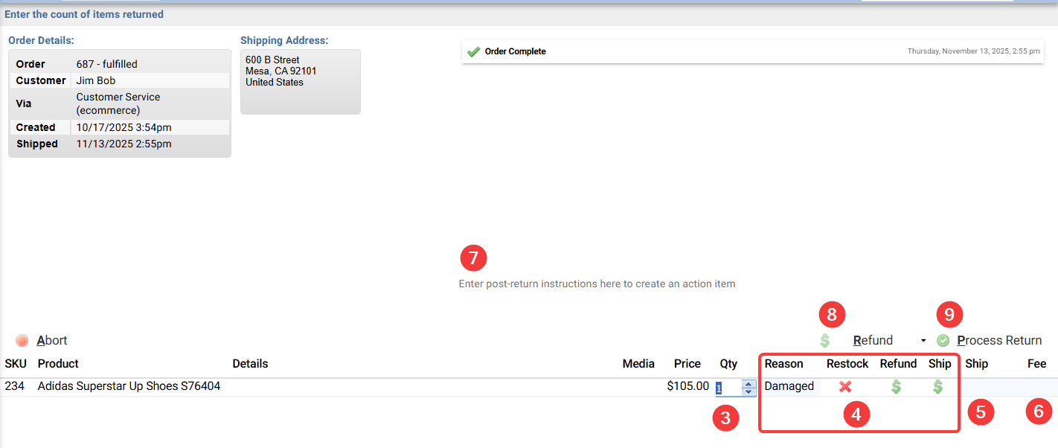Viewport: 1058px width, 448px height.
Task: Click the empty Fee cell in the item row
Action: pyautogui.click(x=1036, y=386)
